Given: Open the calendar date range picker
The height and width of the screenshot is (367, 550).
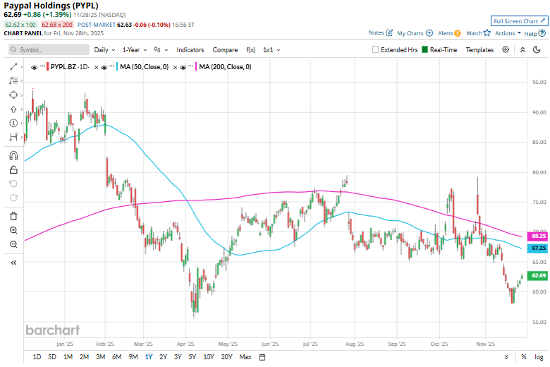Looking at the screenshot, I should (x=262, y=357).
